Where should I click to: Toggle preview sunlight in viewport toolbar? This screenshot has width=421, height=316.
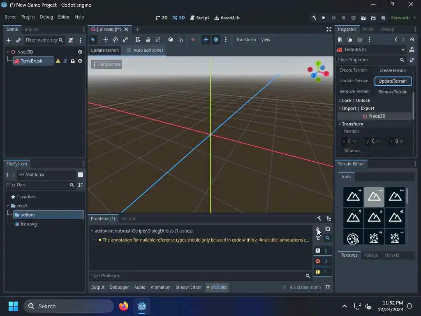pyautogui.click(x=206, y=39)
